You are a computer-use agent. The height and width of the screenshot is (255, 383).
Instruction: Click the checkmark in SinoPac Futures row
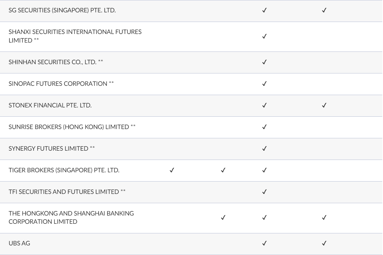coord(264,84)
